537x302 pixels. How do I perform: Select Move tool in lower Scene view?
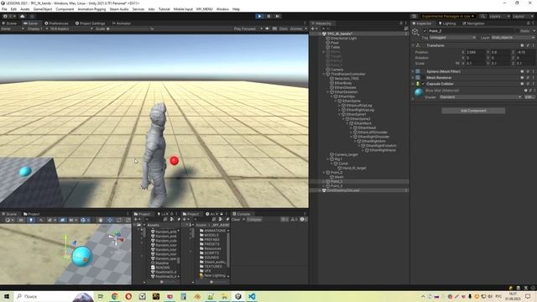click(x=109, y=220)
